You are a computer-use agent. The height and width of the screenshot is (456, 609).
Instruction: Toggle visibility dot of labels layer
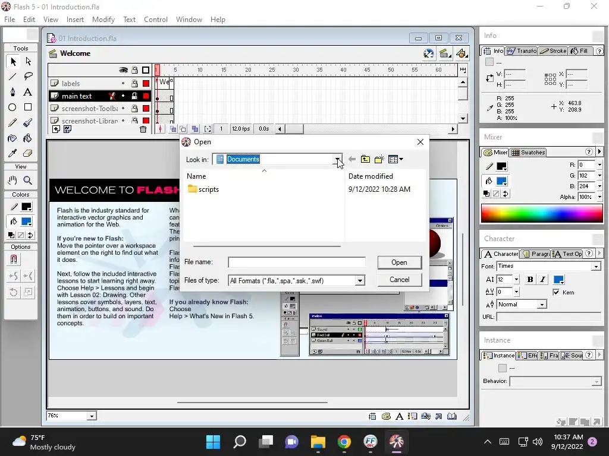pos(123,83)
